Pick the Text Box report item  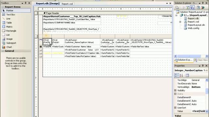(16, 15)
